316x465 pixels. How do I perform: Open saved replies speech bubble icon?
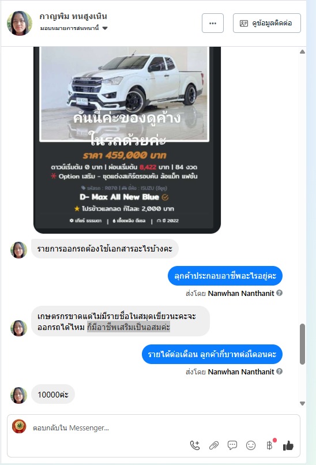click(232, 445)
